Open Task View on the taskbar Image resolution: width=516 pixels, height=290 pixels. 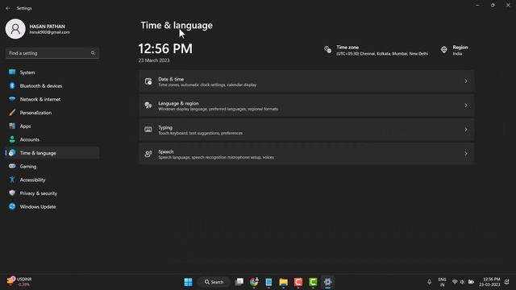coord(239,282)
